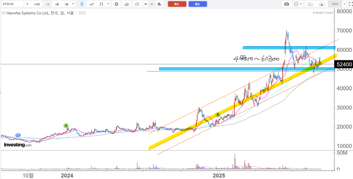This screenshot has width=353, height=179.
Task: Click the 10월 label on the time axis
Action: [x=28, y=175]
